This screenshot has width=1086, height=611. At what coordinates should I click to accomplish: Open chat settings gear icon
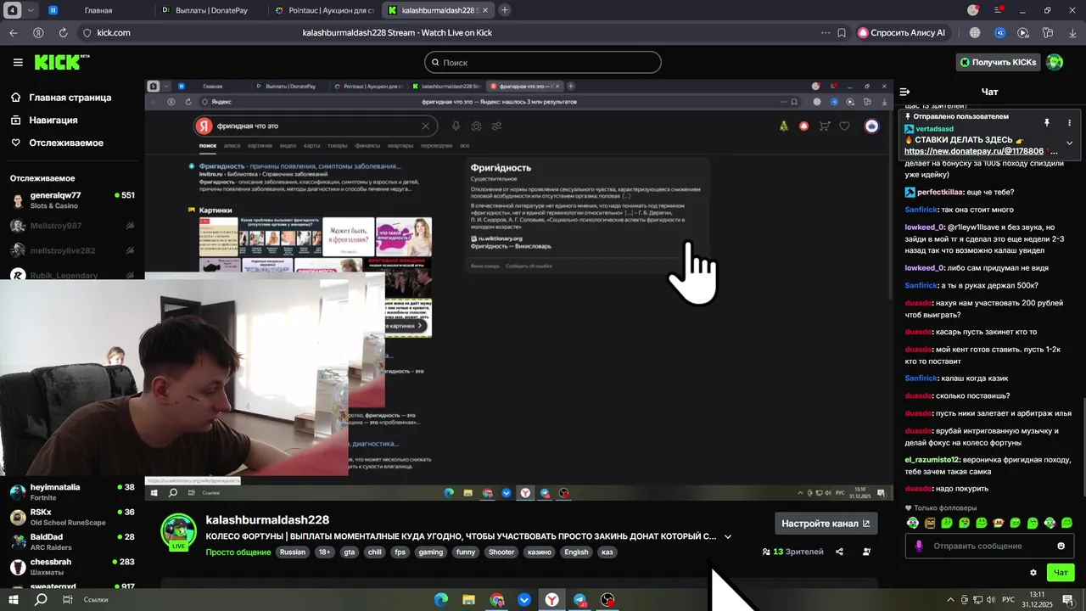[1033, 573]
